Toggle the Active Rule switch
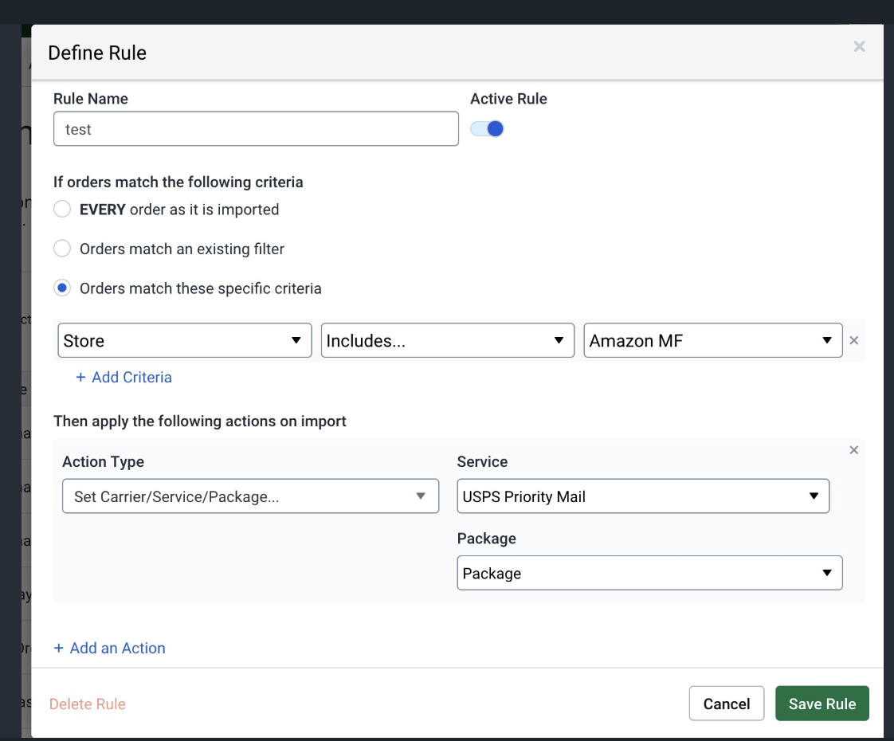This screenshot has width=894, height=741. click(488, 129)
